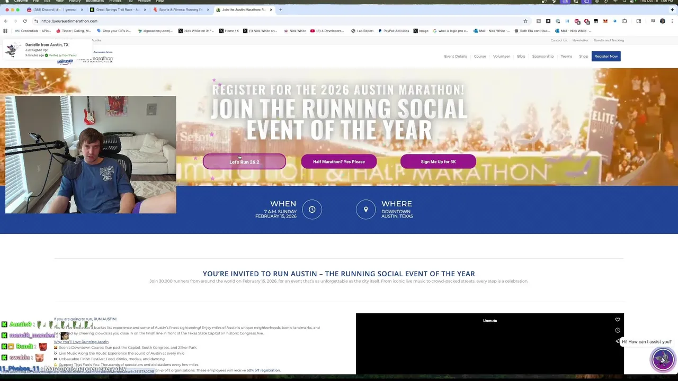
Task: Open the Chrome profile avatar
Action: click(663, 21)
